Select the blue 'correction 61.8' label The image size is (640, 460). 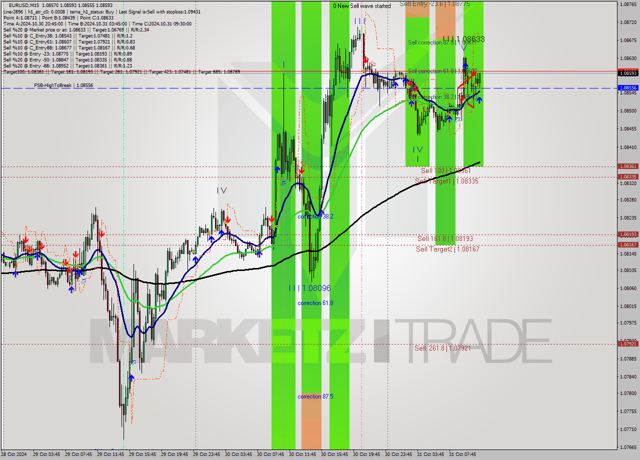(315, 303)
